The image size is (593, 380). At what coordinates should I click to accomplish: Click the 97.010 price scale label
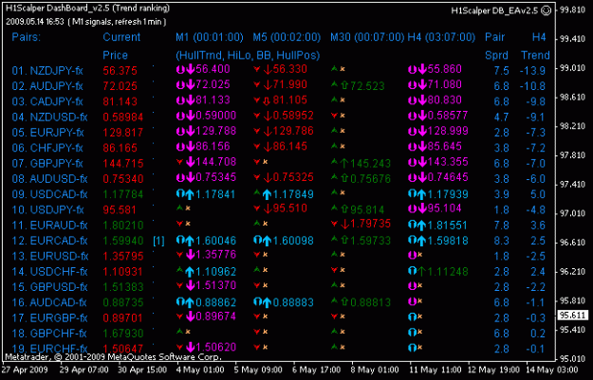click(572, 213)
